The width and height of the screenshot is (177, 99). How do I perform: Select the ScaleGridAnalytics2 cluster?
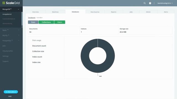tap(9, 19)
